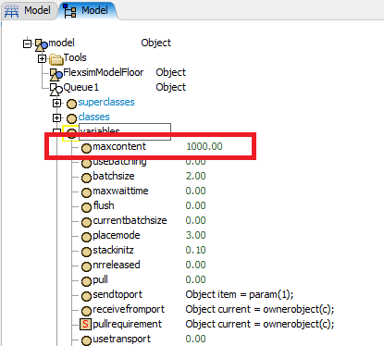Image resolution: width=384 pixels, height=346 pixels.
Task: Click the superclasses node icon
Action: point(71,104)
